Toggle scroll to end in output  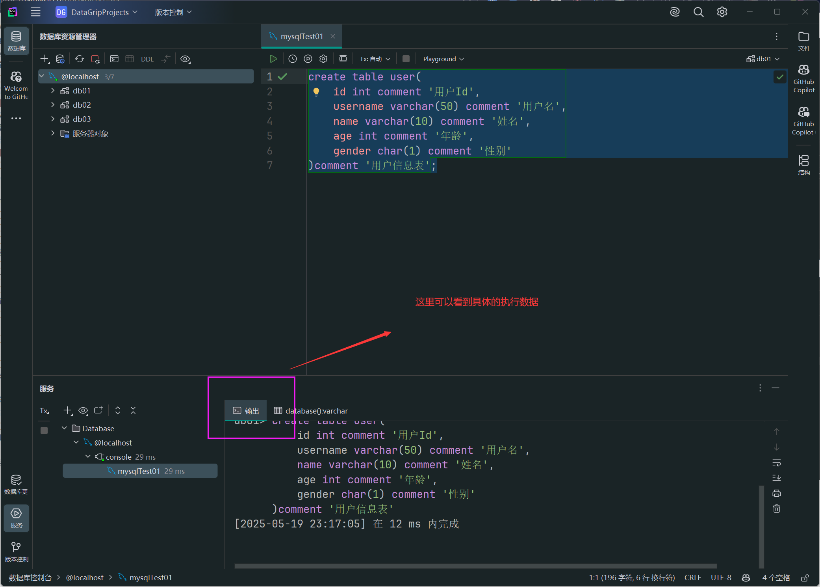tap(776, 478)
